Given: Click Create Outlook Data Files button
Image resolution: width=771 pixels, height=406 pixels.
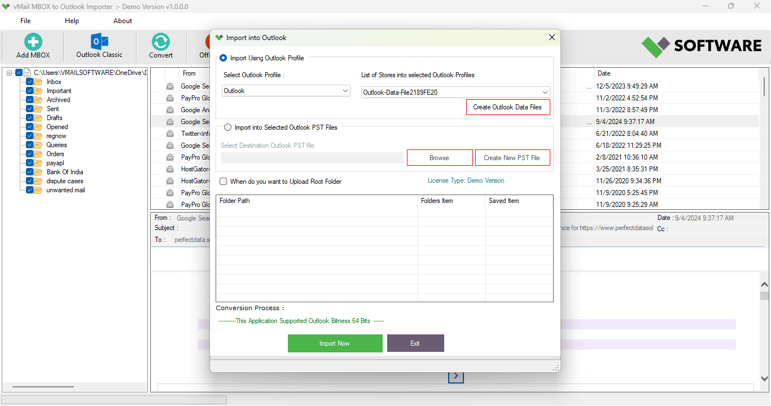Looking at the screenshot, I should point(507,107).
